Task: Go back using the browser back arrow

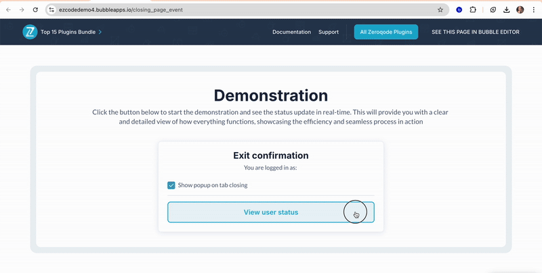Action: click(x=8, y=10)
